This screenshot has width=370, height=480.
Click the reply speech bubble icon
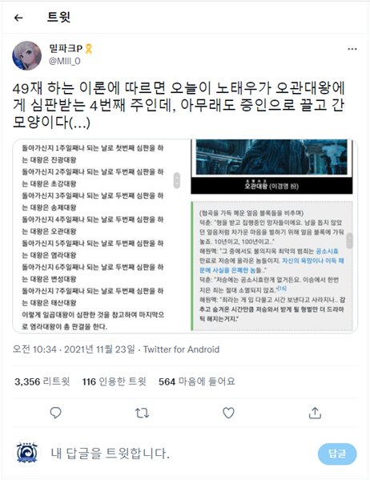(55, 413)
